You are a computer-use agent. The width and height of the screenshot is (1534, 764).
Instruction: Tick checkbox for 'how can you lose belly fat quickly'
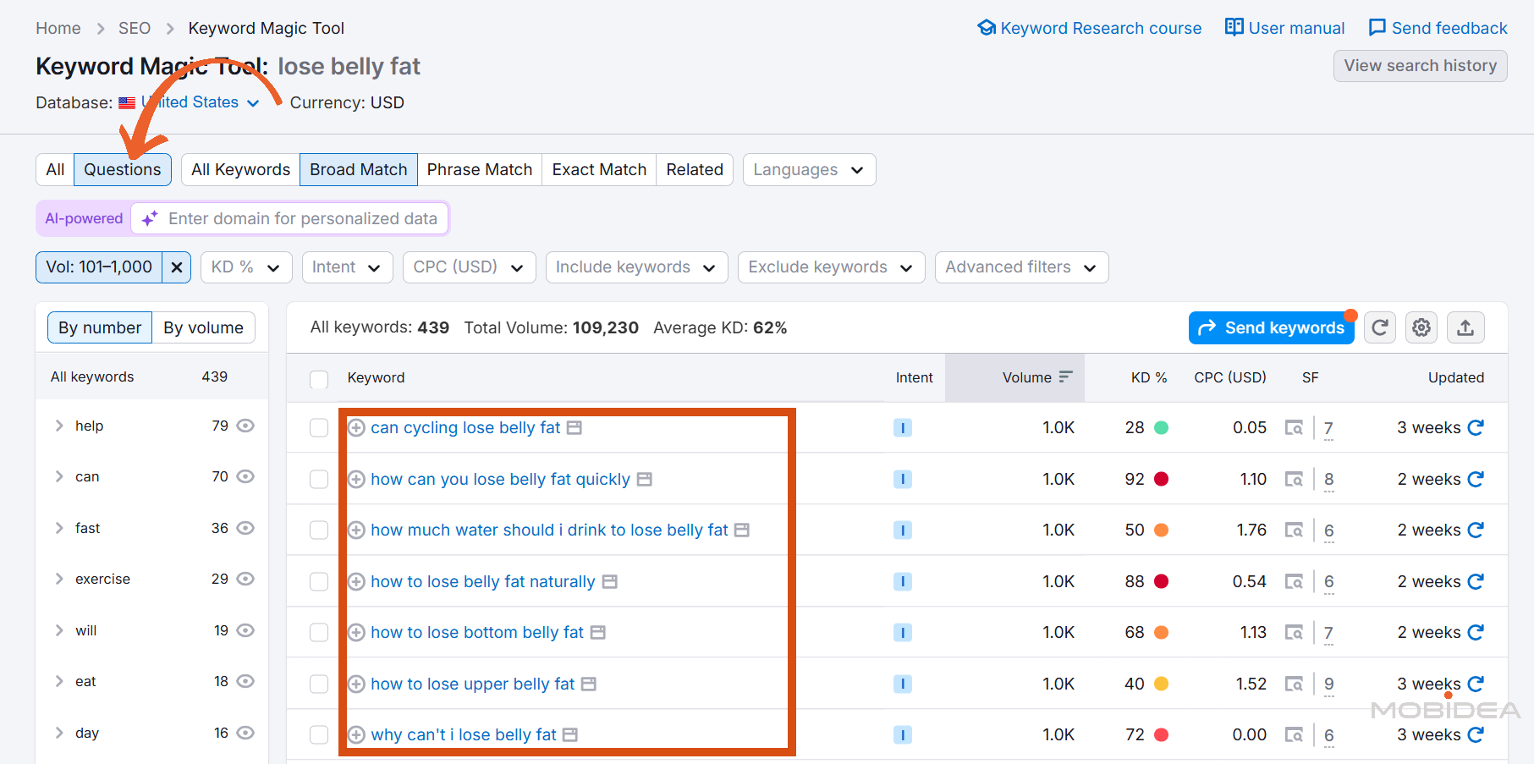pyautogui.click(x=319, y=480)
